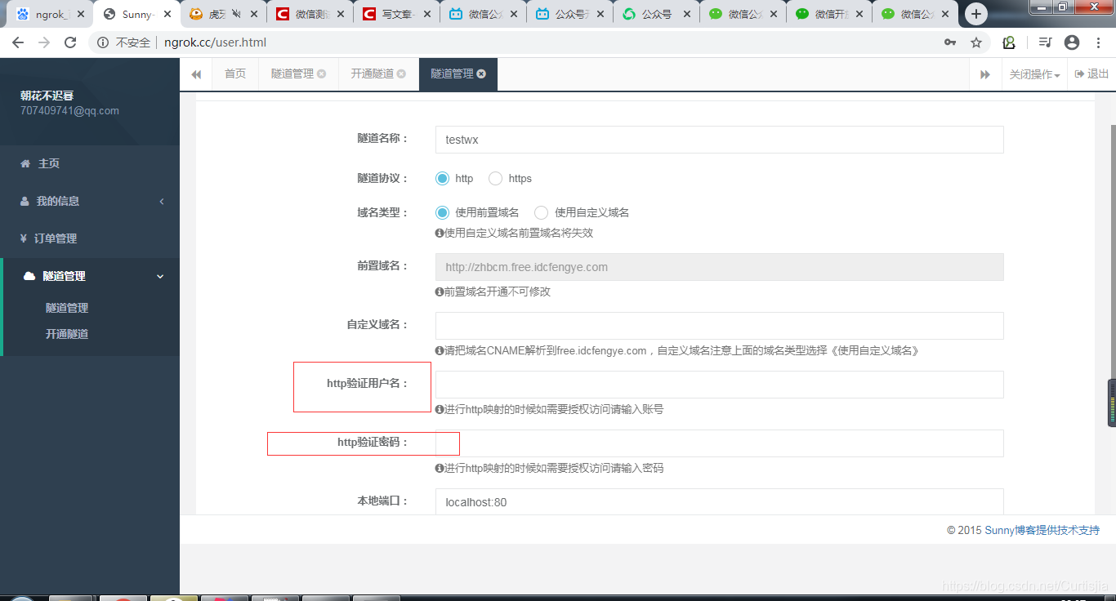Open the media control icon in toolbar
Screen dimensions: 1116x601
coord(1046,42)
